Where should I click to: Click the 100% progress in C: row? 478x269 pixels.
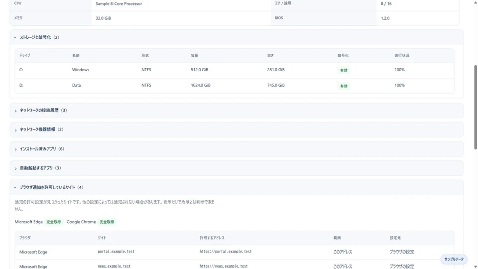click(x=400, y=70)
